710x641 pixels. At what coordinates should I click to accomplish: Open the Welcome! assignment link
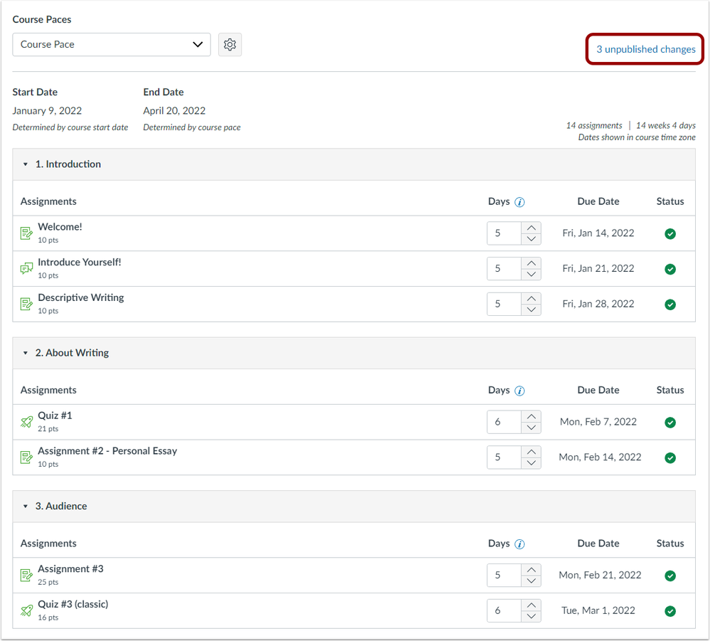coord(60,227)
